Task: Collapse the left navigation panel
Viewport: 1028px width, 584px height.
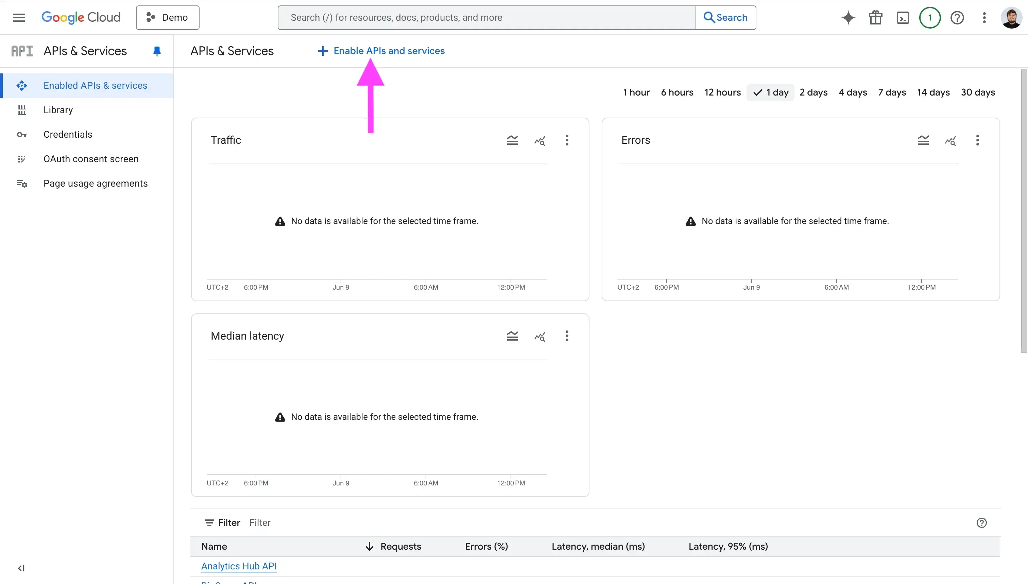Action: point(21,568)
